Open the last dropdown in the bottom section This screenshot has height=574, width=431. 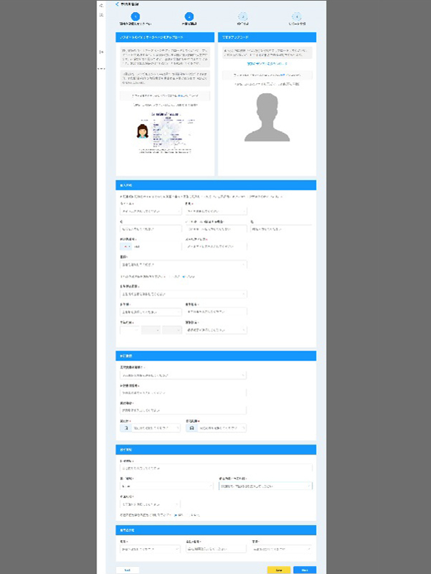point(282,549)
